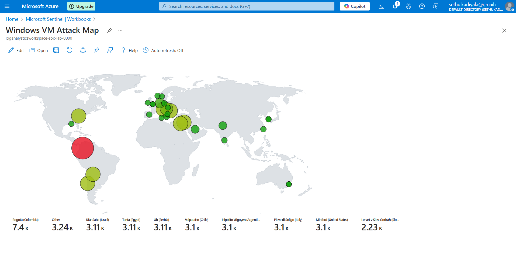Open Cloud Shell from the top bar
Viewport: 516px width, 277px height.
pyautogui.click(x=382, y=6)
